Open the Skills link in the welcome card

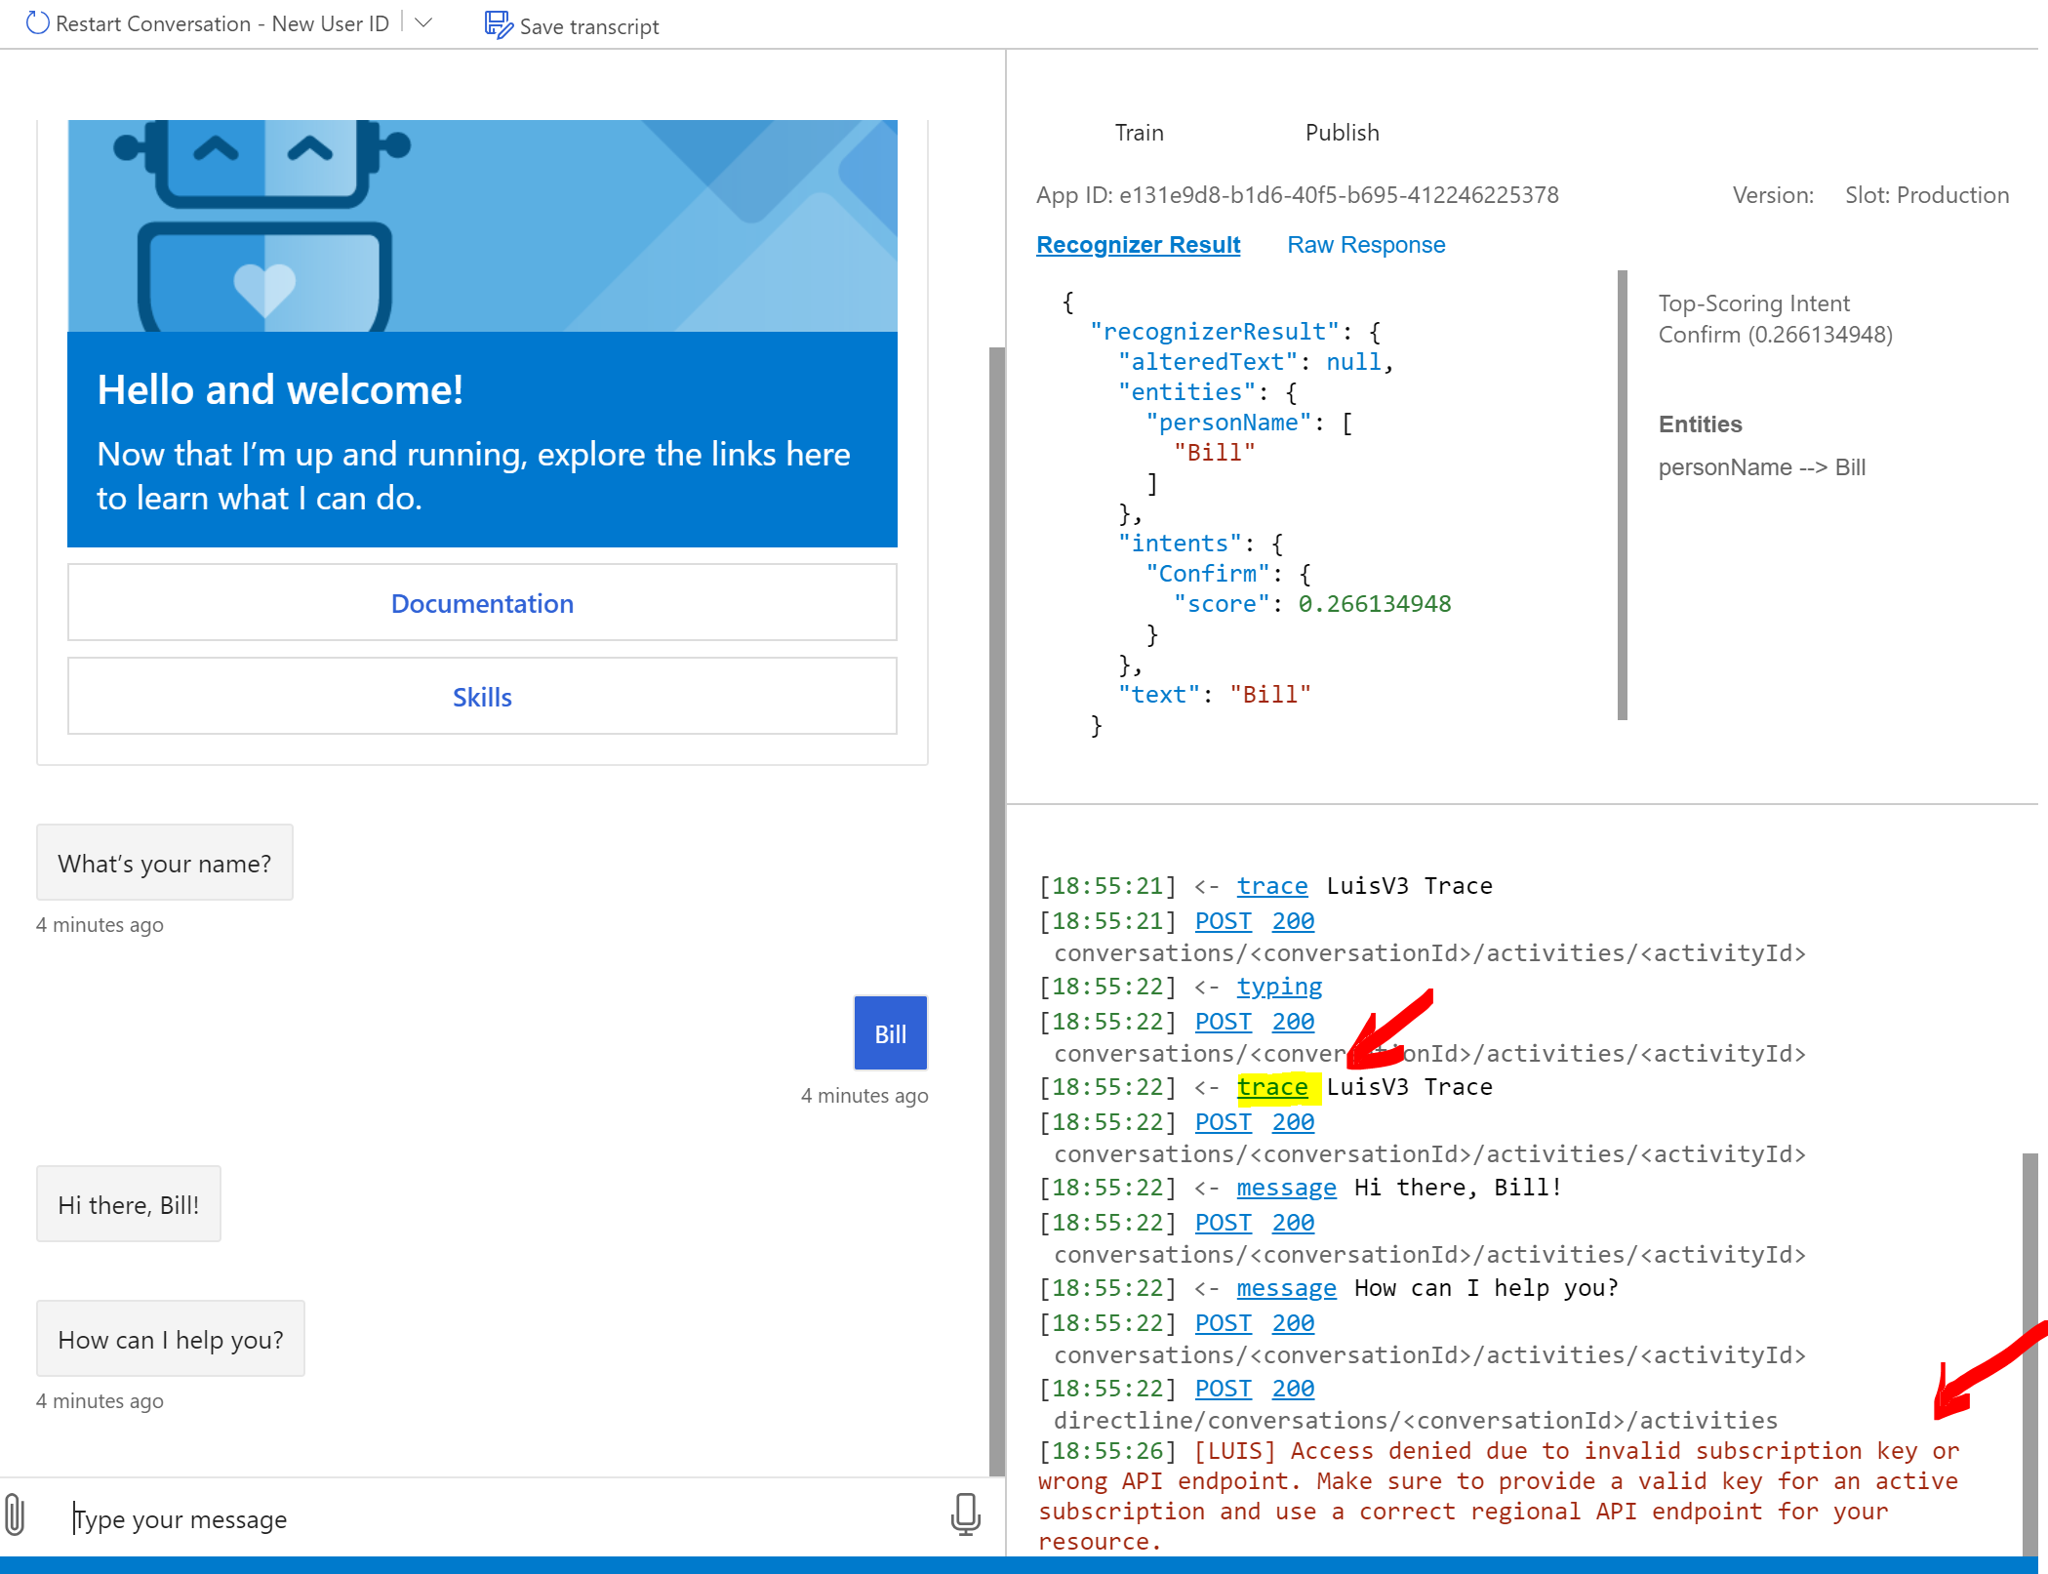481,697
